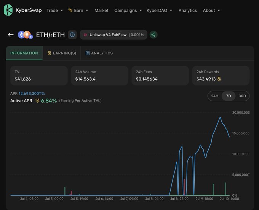Screen dimensions: 259x210
Task: Click the Uniswap logo in the FairFlow badge
Action: click(x=85, y=35)
